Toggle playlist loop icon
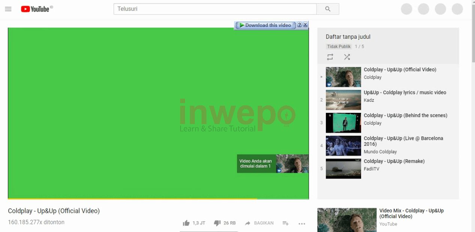The image size is (475, 232). click(x=330, y=57)
